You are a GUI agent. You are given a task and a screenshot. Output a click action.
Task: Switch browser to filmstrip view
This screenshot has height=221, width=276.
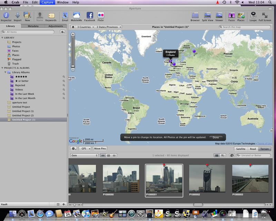coord(103,155)
